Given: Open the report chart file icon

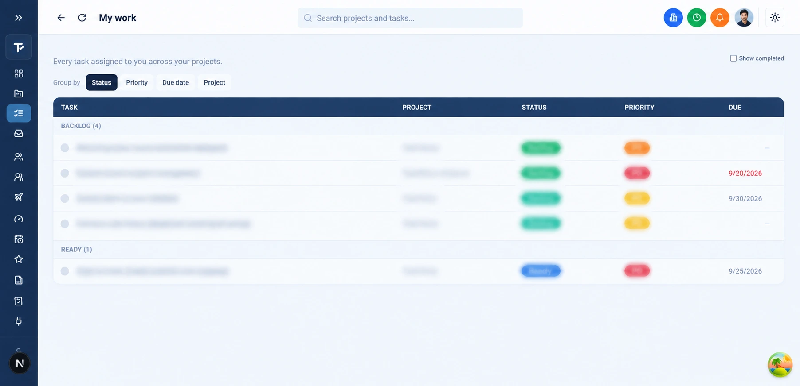Looking at the screenshot, I should pyautogui.click(x=19, y=280).
